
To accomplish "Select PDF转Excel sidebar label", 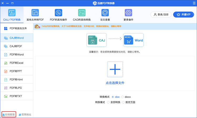I will tap(17, 63).
